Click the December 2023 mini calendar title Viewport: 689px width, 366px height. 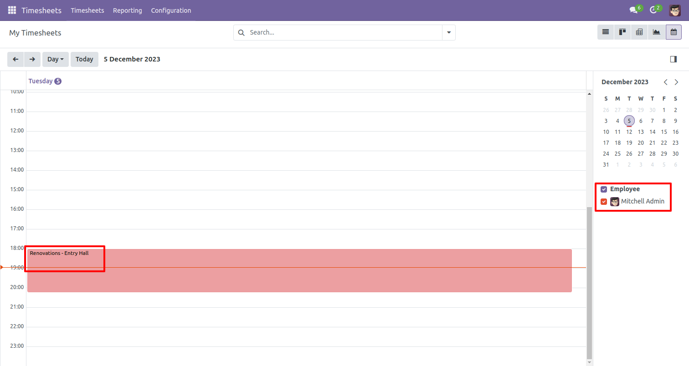625,82
